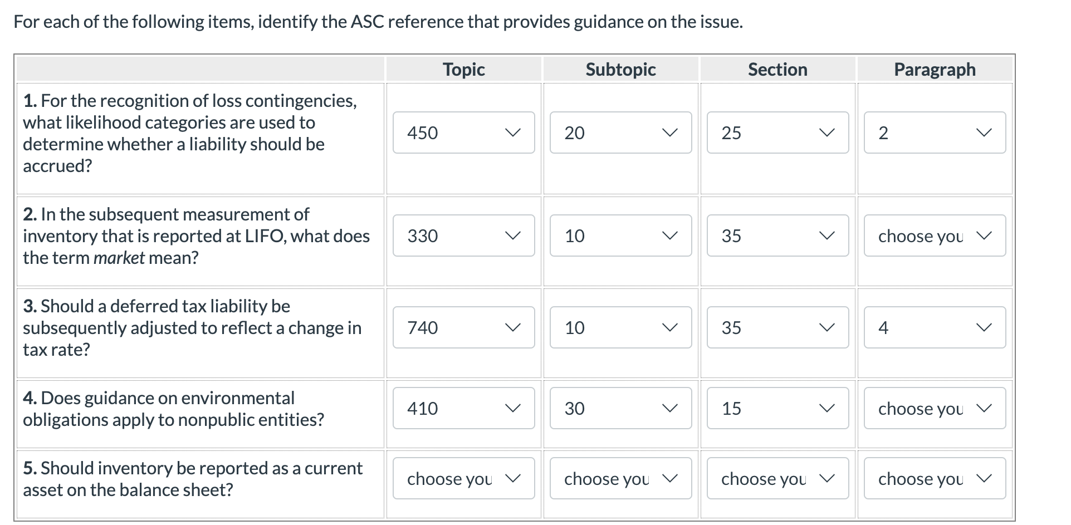This screenshot has width=1071, height=525.
Task: Open the Paragraph dropdown for the LIFO market question
Action: point(934,235)
